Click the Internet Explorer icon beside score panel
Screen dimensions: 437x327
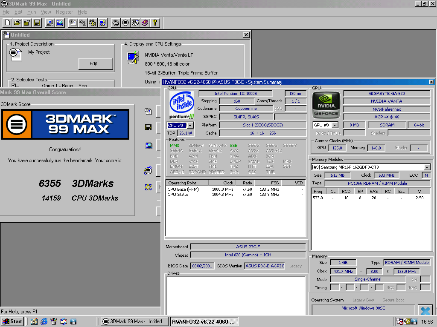(148, 170)
